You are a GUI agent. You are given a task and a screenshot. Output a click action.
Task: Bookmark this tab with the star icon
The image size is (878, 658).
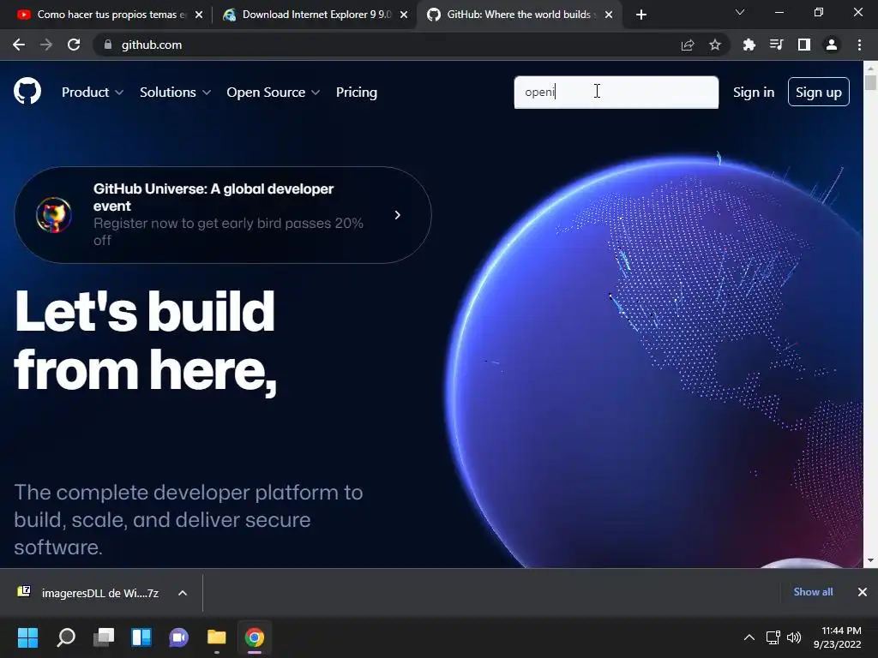tap(715, 45)
